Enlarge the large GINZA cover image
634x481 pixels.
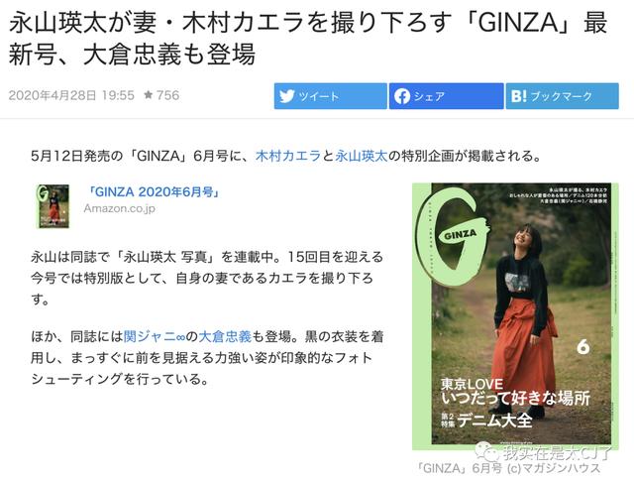[515, 315]
